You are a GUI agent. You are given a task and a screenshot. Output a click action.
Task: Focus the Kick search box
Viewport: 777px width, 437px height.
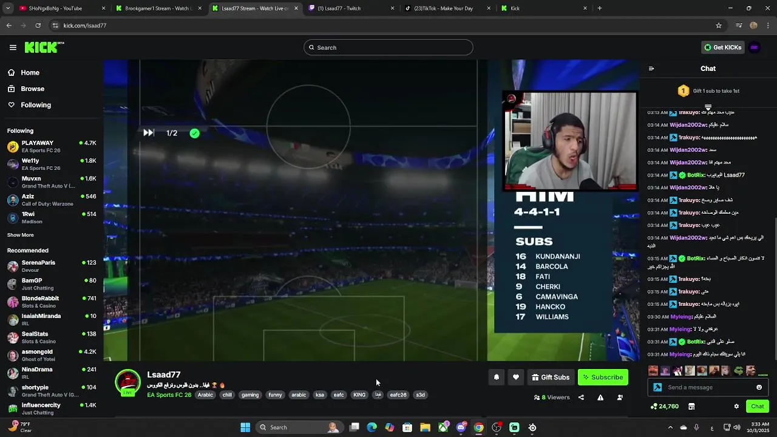[388, 47]
